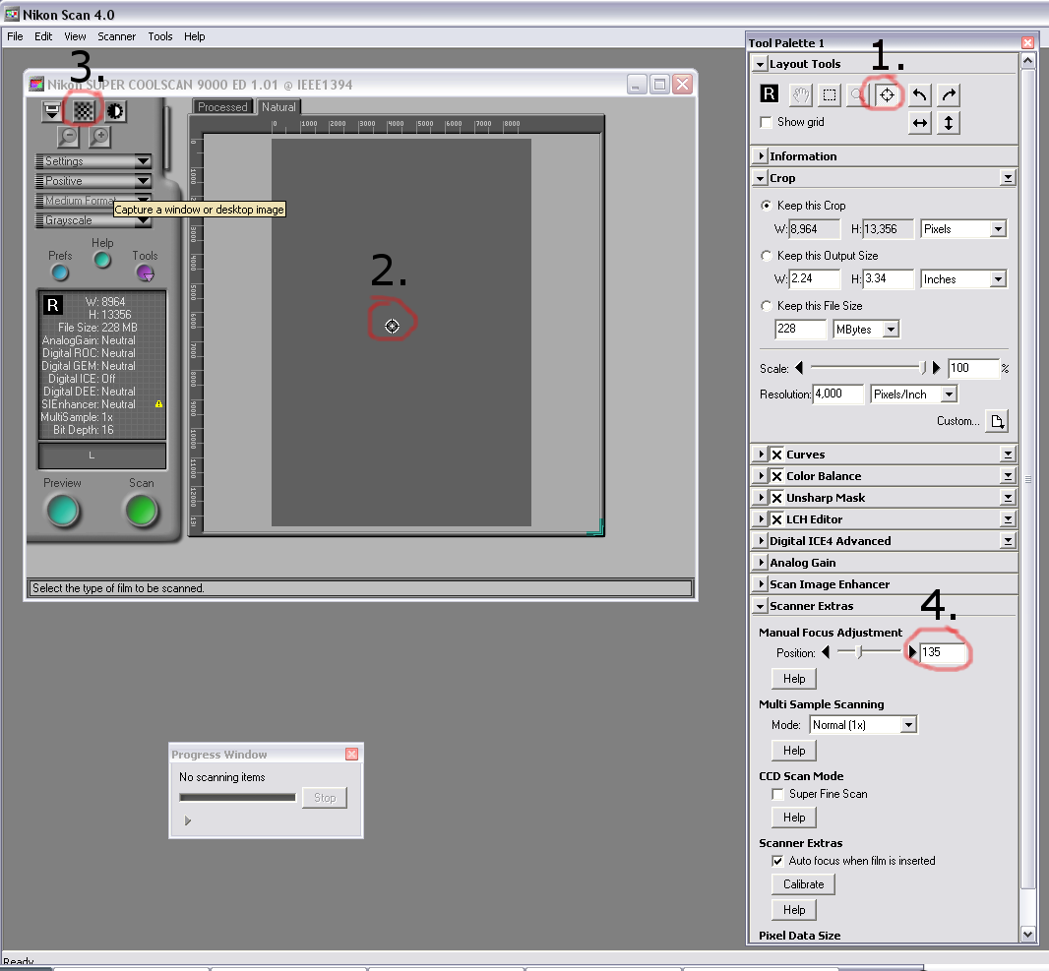1049x971 pixels.
Task: Open the Settings dropdown
Action: point(93,161)
